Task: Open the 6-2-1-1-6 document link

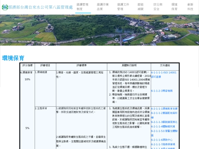Action: (x=162, y=140)
